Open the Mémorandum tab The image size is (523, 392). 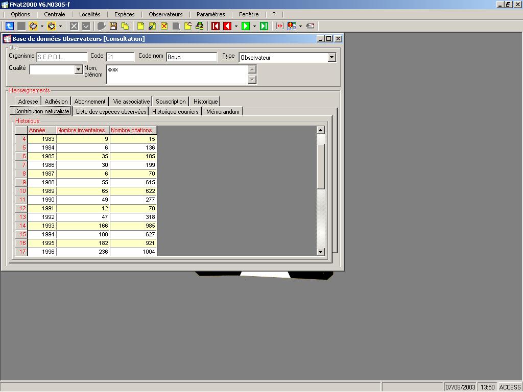pos(223,112)
